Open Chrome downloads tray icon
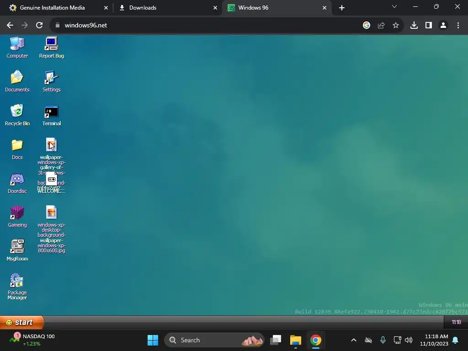Image resolution: width=468 pixels, height=351 pixels. coord(414,26)
